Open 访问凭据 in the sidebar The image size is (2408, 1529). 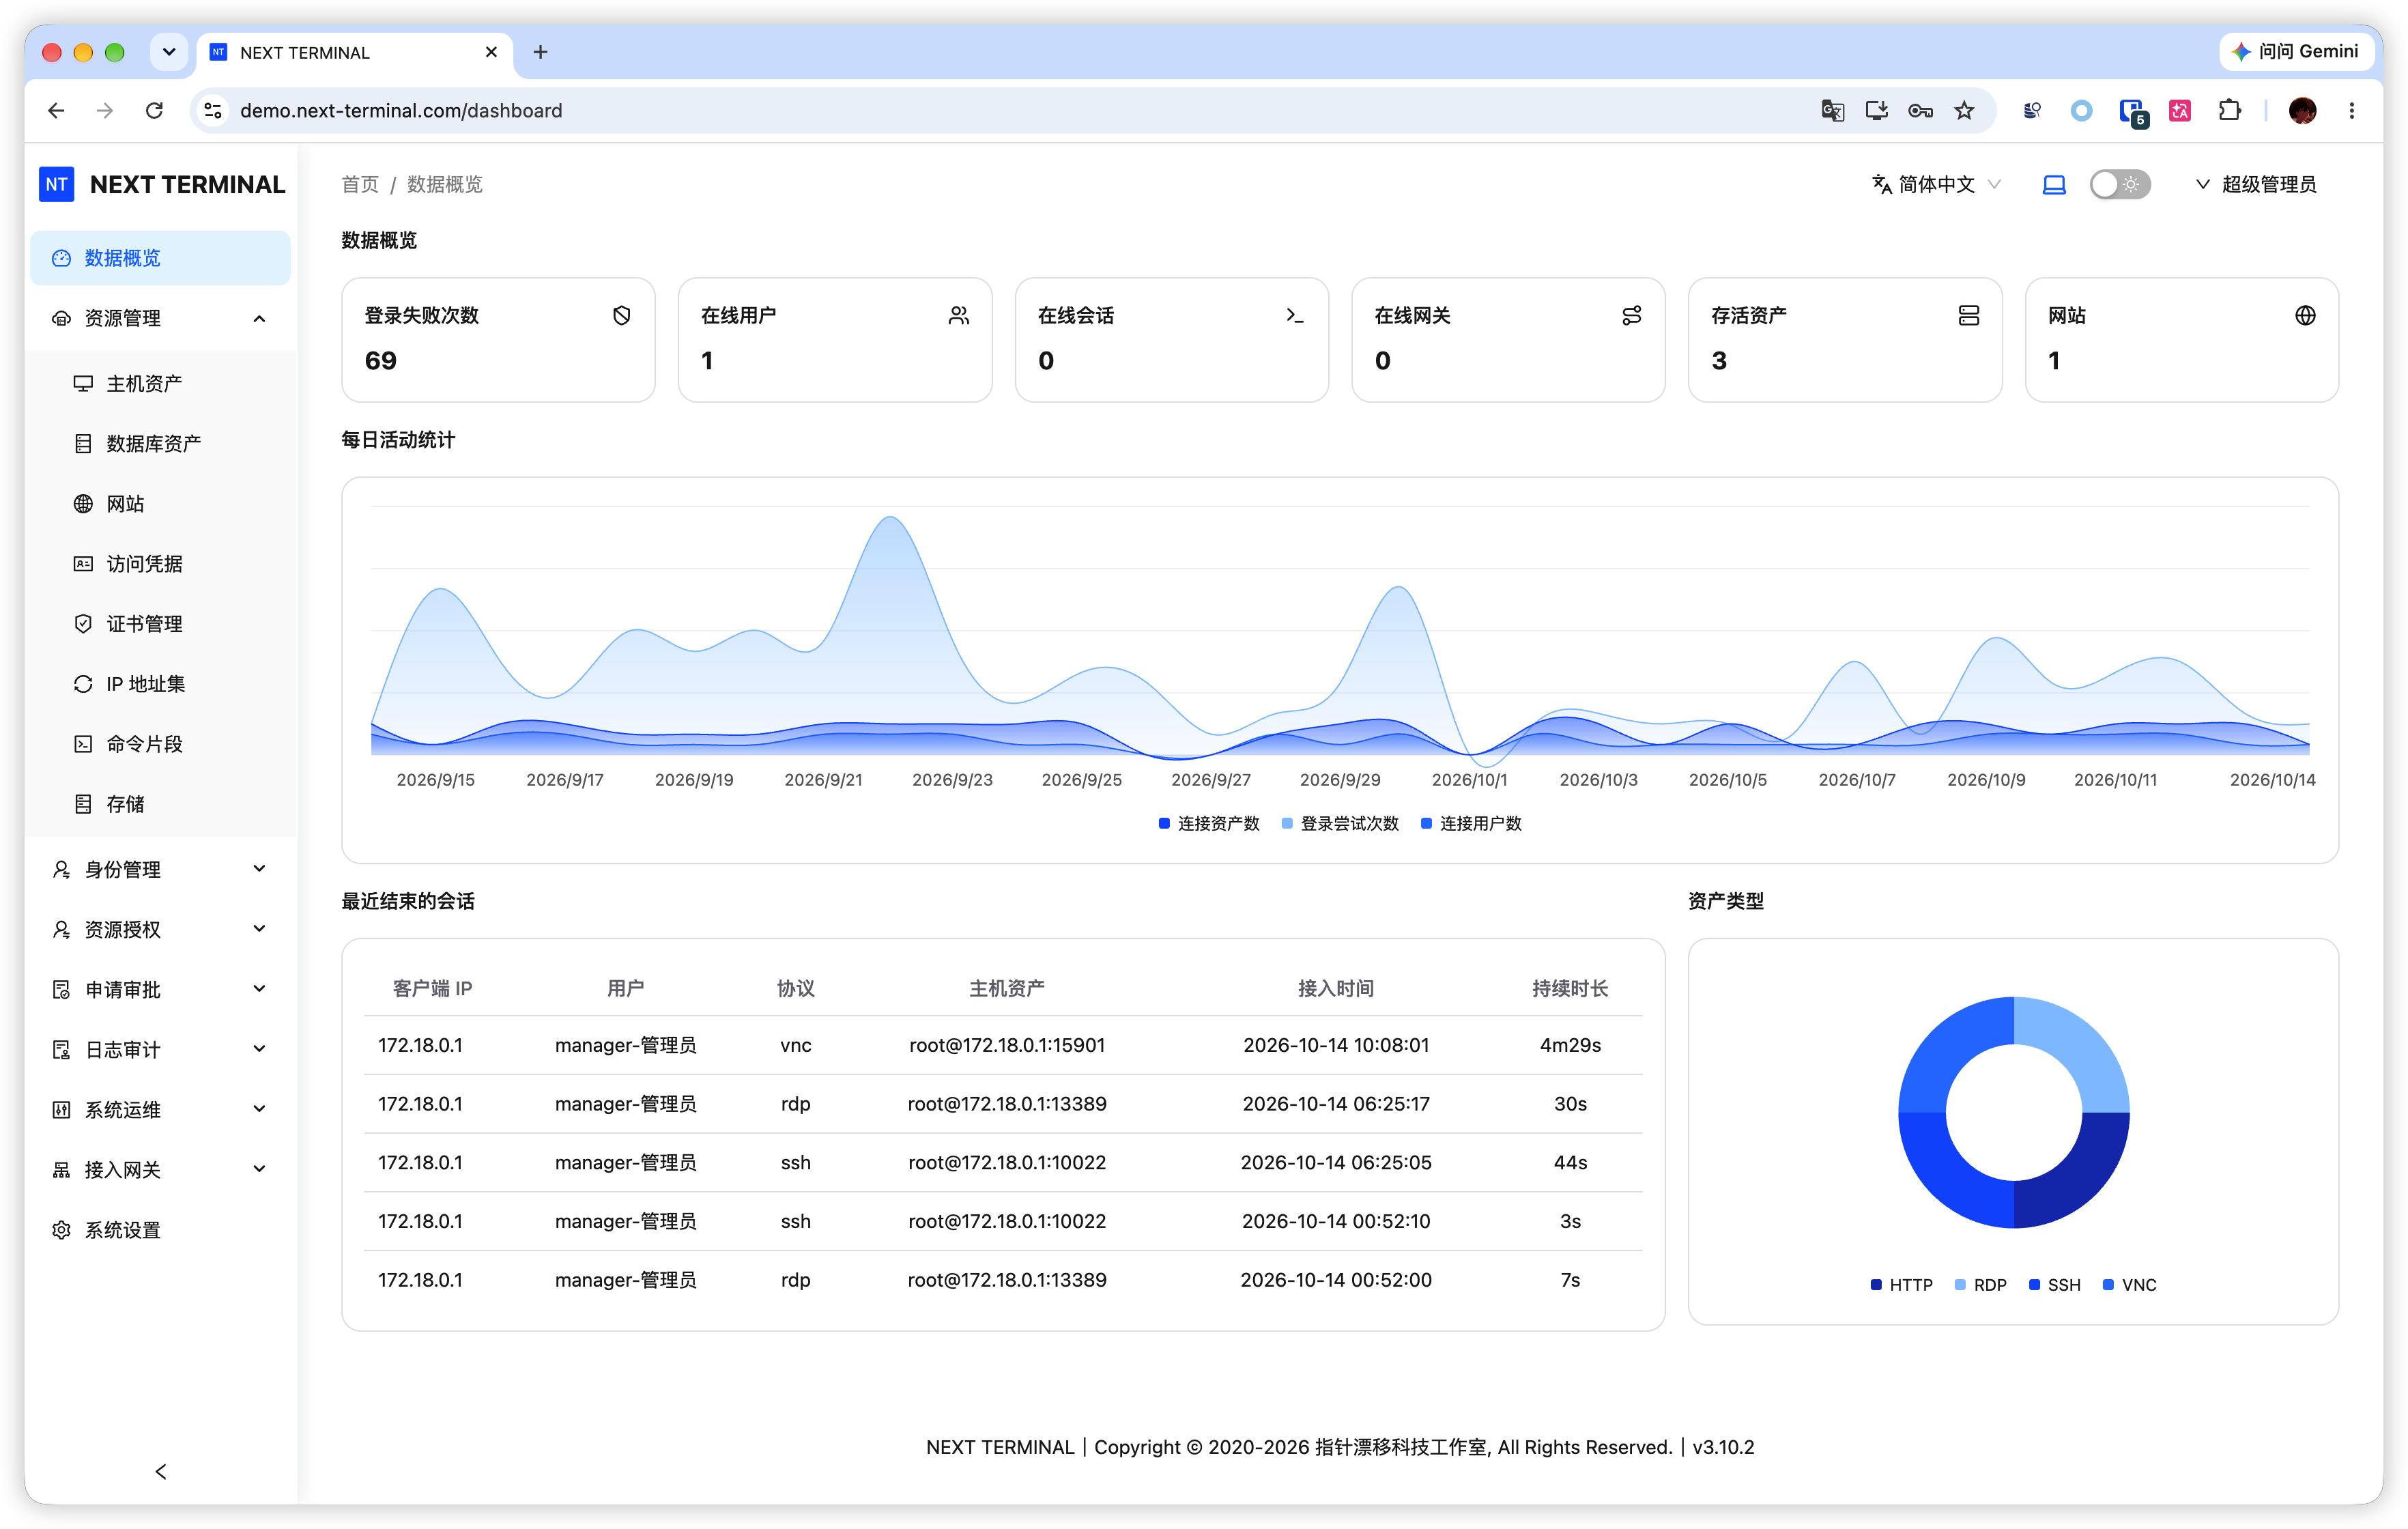[160, 563]
